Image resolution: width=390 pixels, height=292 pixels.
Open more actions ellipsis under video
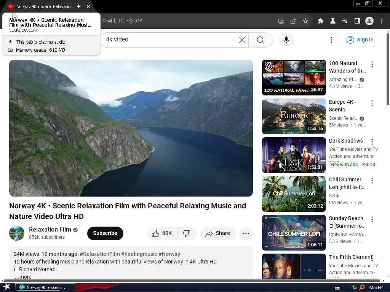pos(246,233)
